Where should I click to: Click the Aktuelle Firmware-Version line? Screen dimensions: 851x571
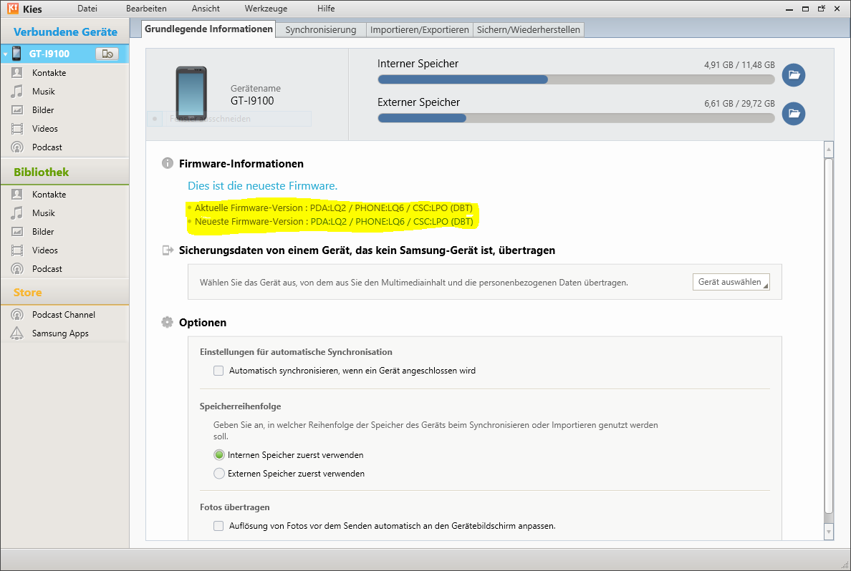click(333, 208)
